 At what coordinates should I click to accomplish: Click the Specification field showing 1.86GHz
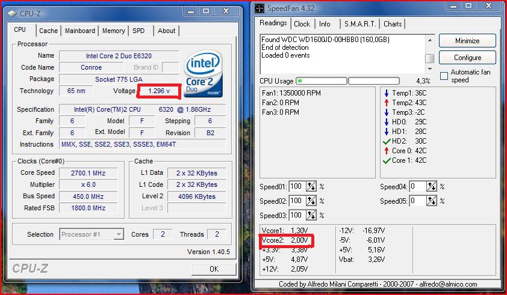point(142,109)
